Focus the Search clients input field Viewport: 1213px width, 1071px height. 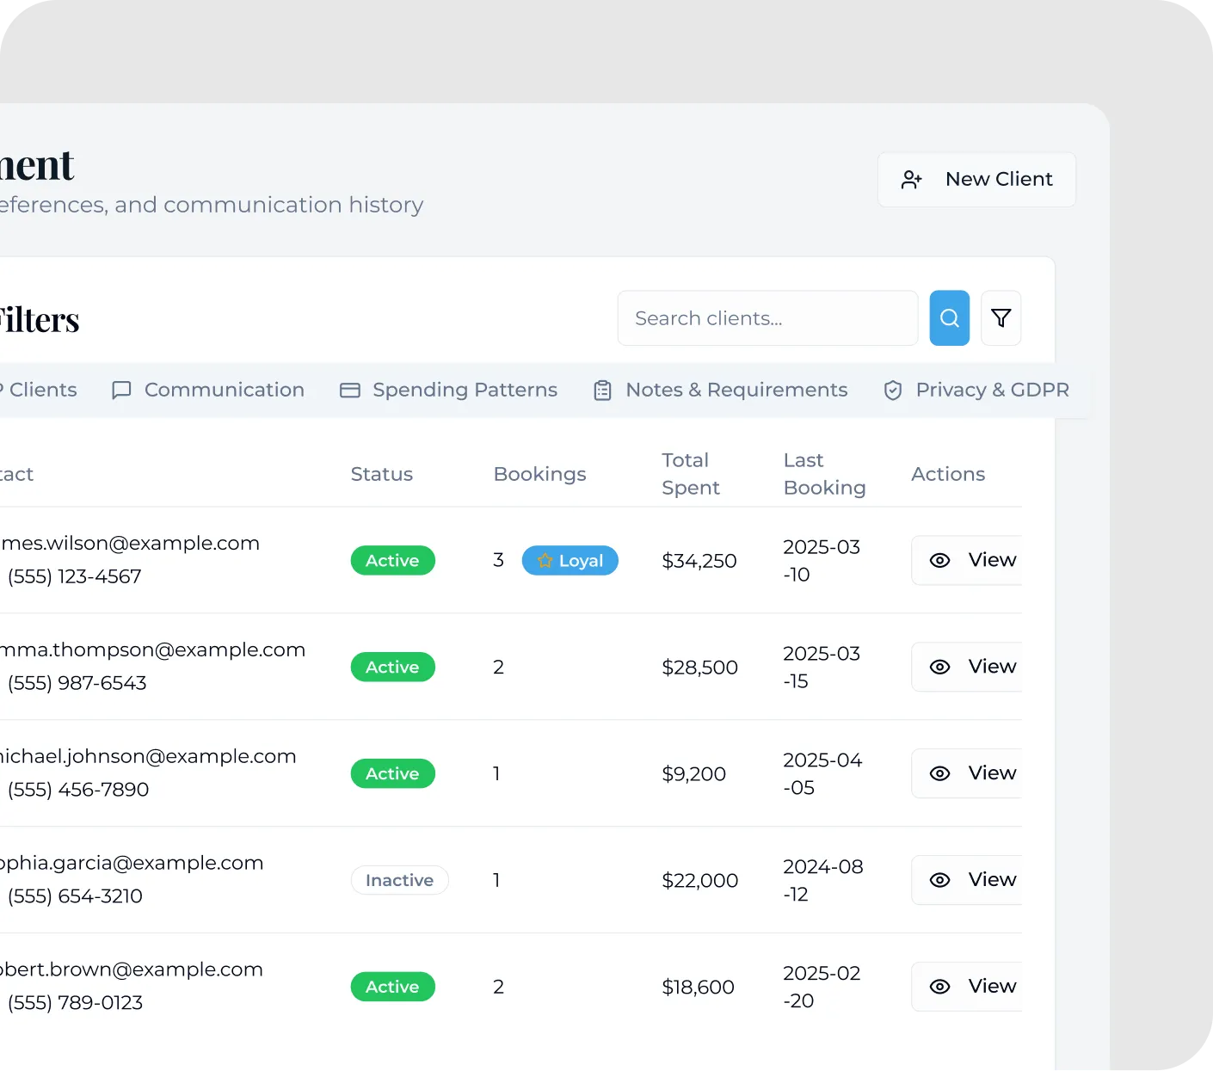767,318
